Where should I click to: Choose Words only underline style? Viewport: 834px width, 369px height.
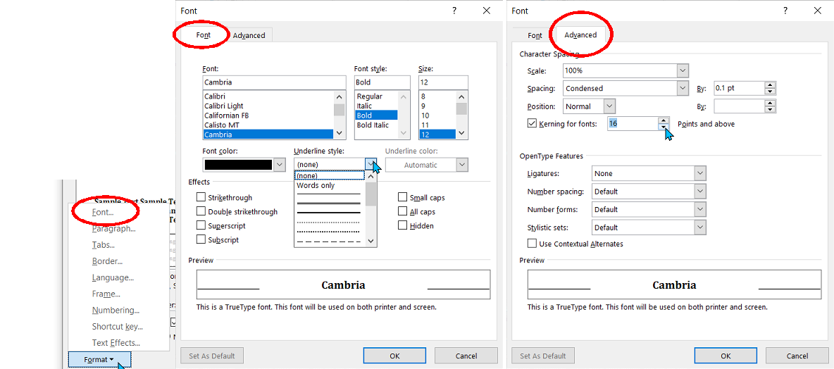330,186
